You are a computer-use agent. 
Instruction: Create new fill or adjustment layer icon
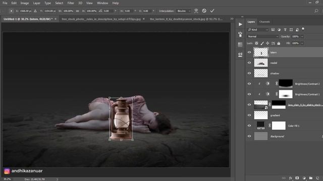pyautogui.click(x=304, y=178)
